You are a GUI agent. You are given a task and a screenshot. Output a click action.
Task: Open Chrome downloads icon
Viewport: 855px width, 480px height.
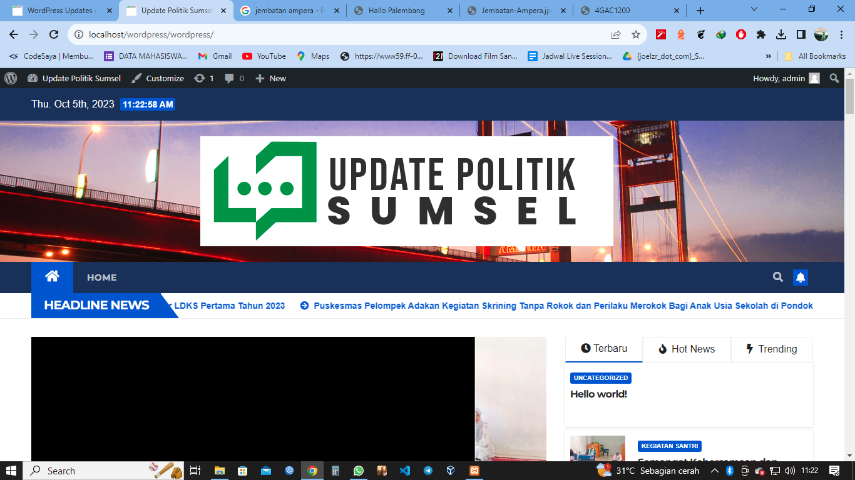781,34
